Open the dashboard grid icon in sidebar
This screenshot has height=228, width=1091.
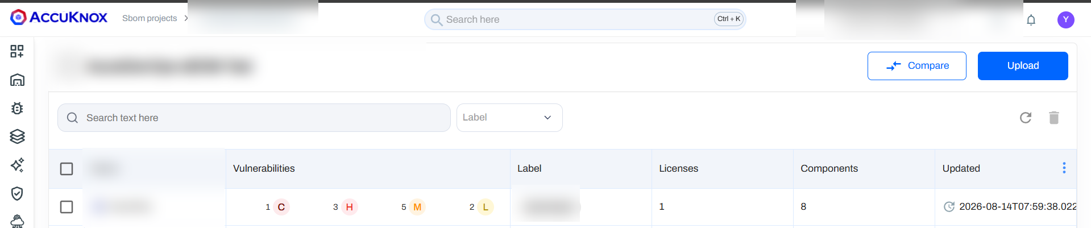tap(17, 51)
